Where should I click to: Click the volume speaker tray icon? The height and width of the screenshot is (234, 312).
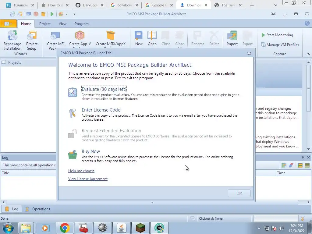(281, 228)
